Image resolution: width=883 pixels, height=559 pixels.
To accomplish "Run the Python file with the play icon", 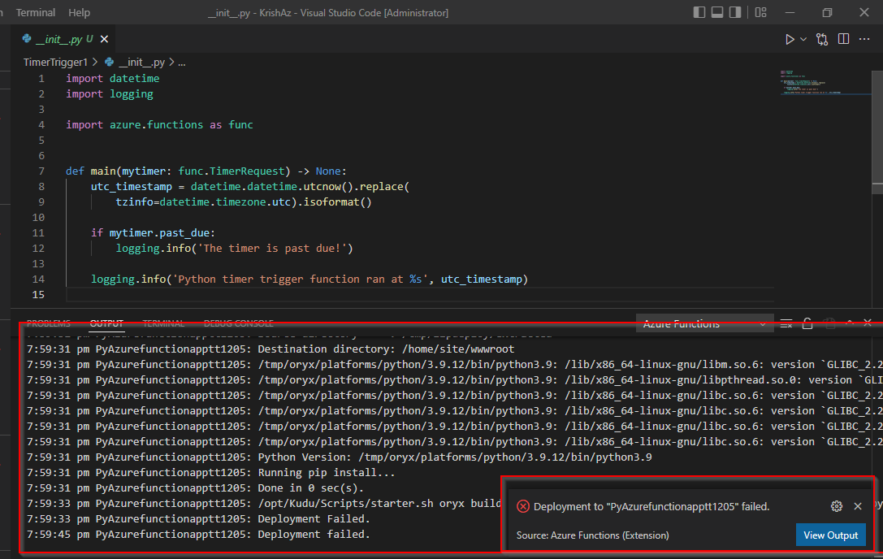I will click(790, 40).
